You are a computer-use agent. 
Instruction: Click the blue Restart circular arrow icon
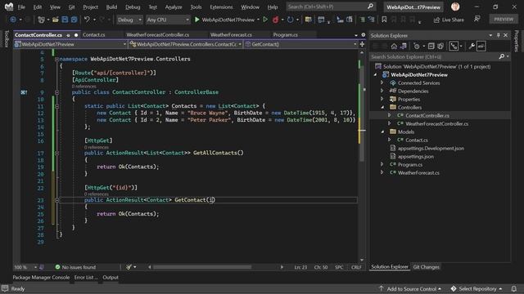point(290,20)
